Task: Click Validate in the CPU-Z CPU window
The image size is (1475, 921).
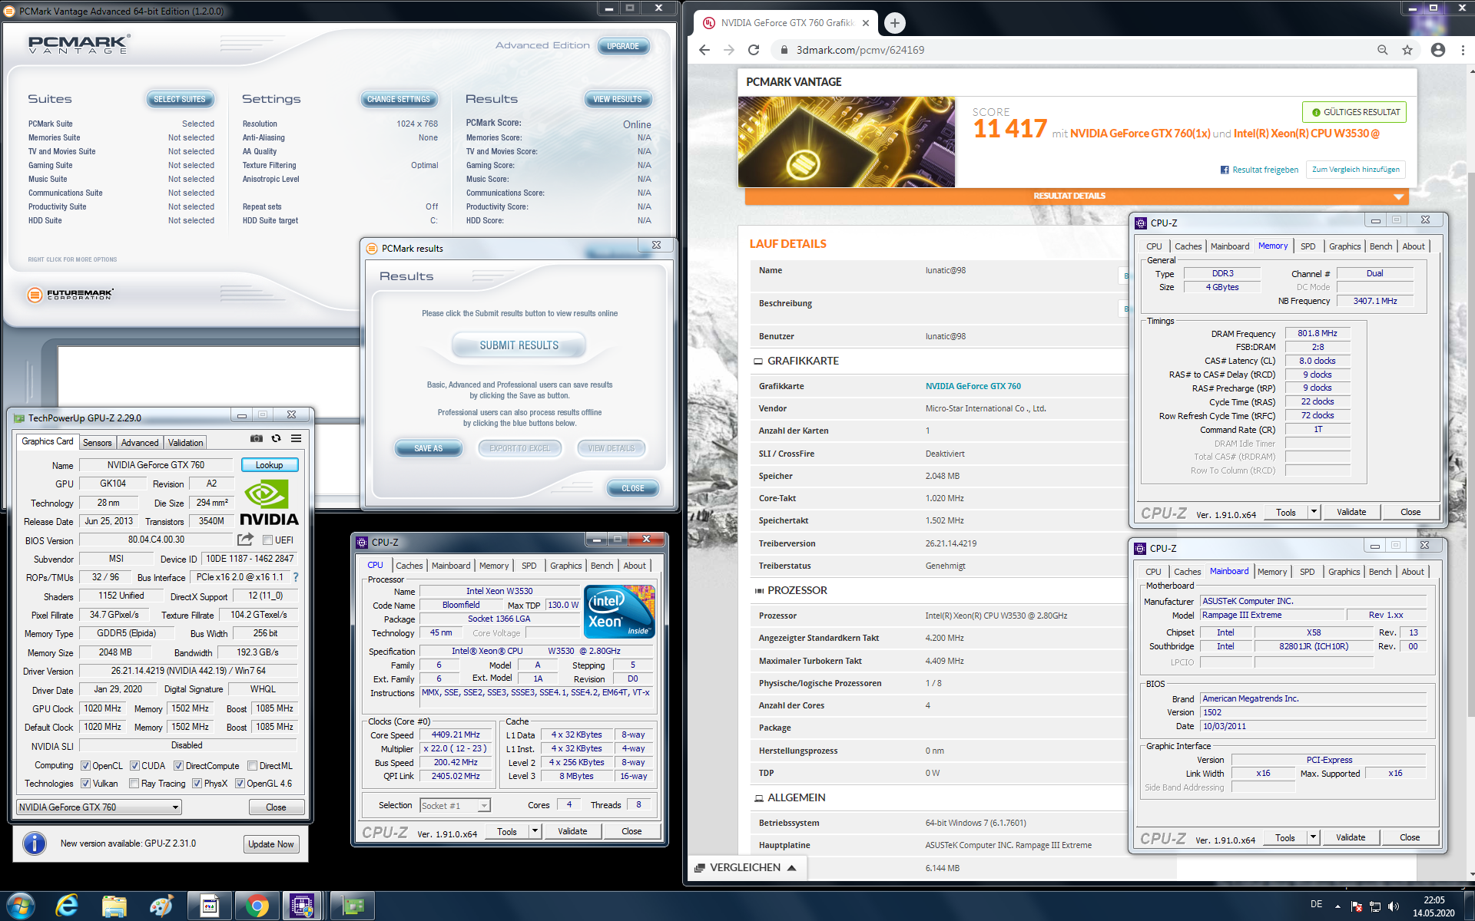Action: pos(572,831)
